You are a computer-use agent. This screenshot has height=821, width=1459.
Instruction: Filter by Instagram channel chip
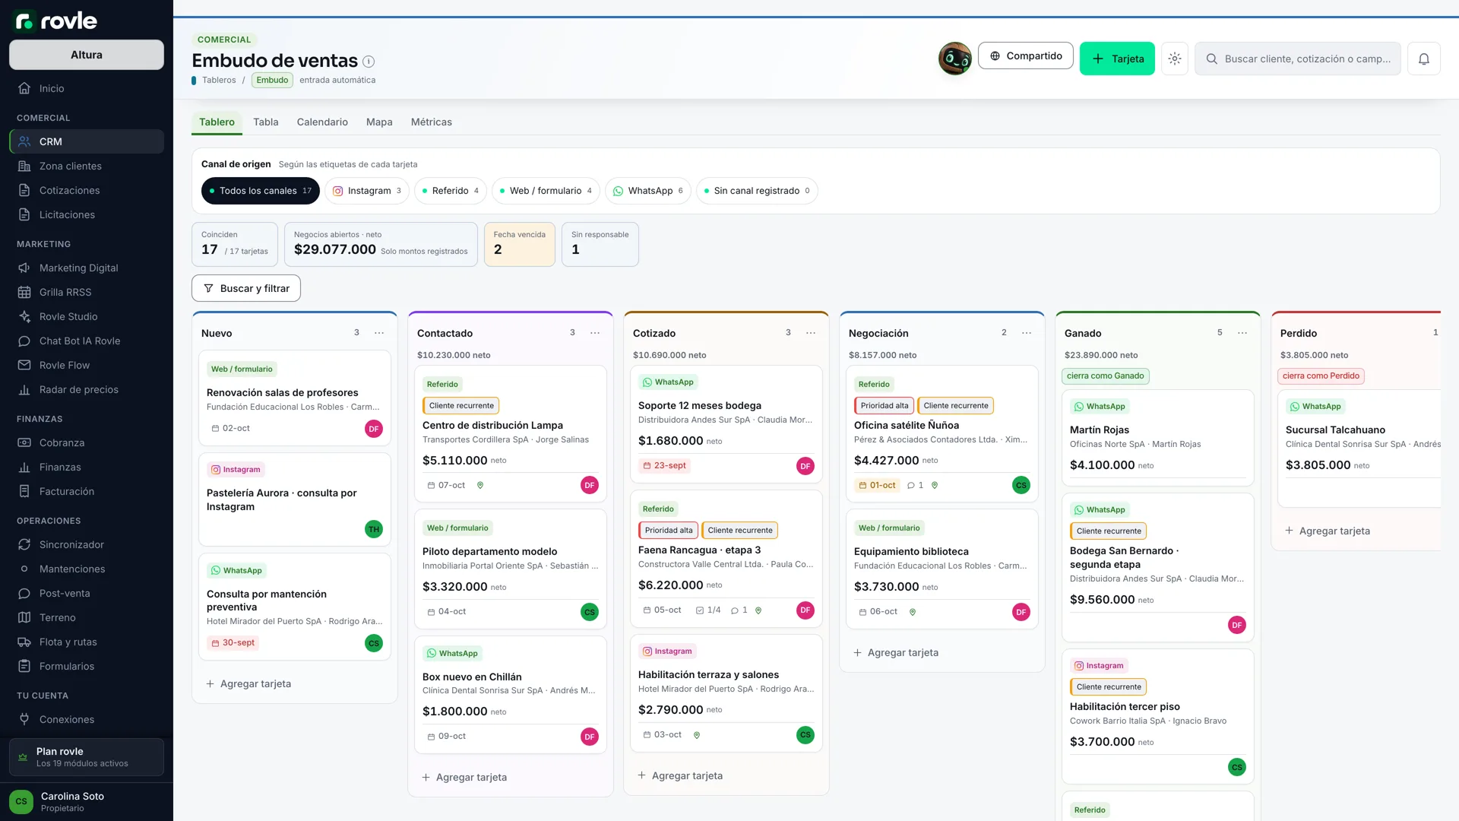click(x=367, y=191)
